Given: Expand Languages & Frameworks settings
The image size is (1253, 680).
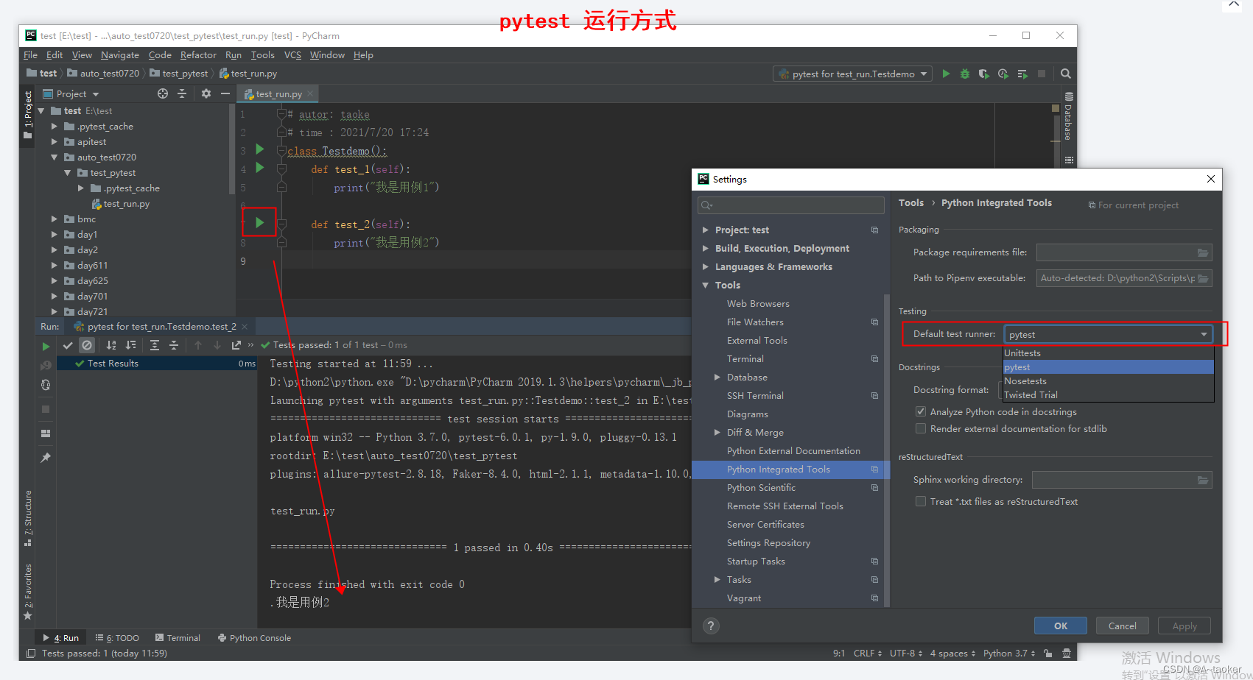Looking at the screenshot, I should [706, 266].
